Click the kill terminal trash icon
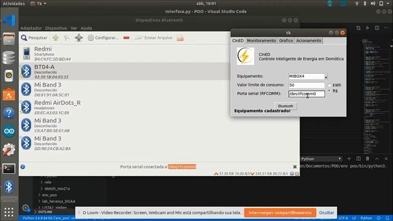This screenshot has width=393, height=221. [367, 158]
